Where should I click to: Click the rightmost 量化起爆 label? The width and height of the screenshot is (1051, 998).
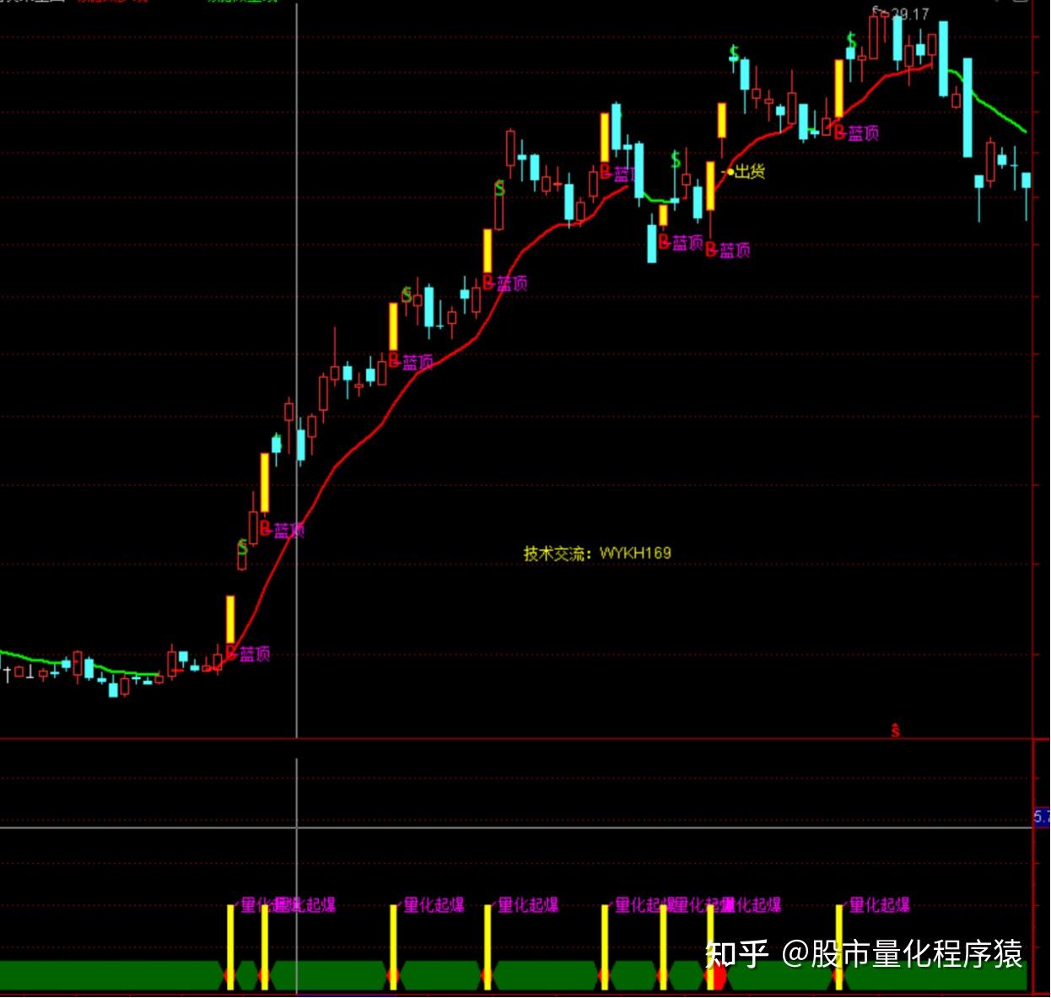880,905
